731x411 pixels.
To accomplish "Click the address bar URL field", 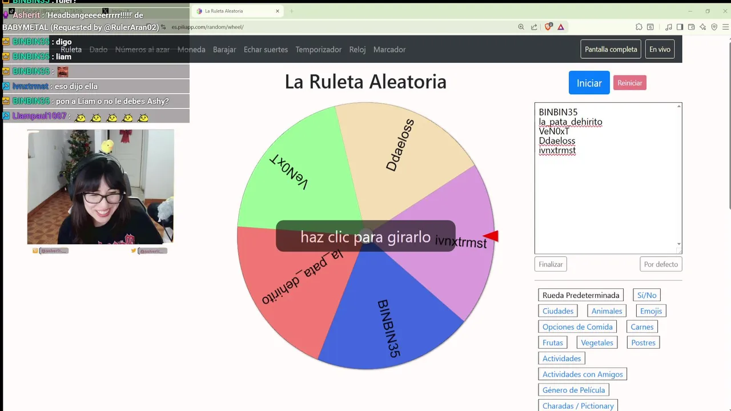I will [343, 27].
